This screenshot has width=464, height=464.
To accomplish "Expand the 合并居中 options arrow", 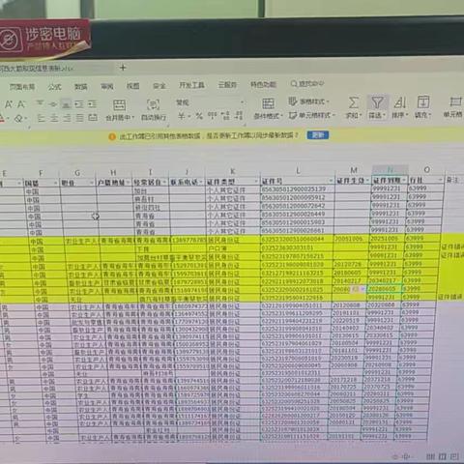I will coord(132,118).
